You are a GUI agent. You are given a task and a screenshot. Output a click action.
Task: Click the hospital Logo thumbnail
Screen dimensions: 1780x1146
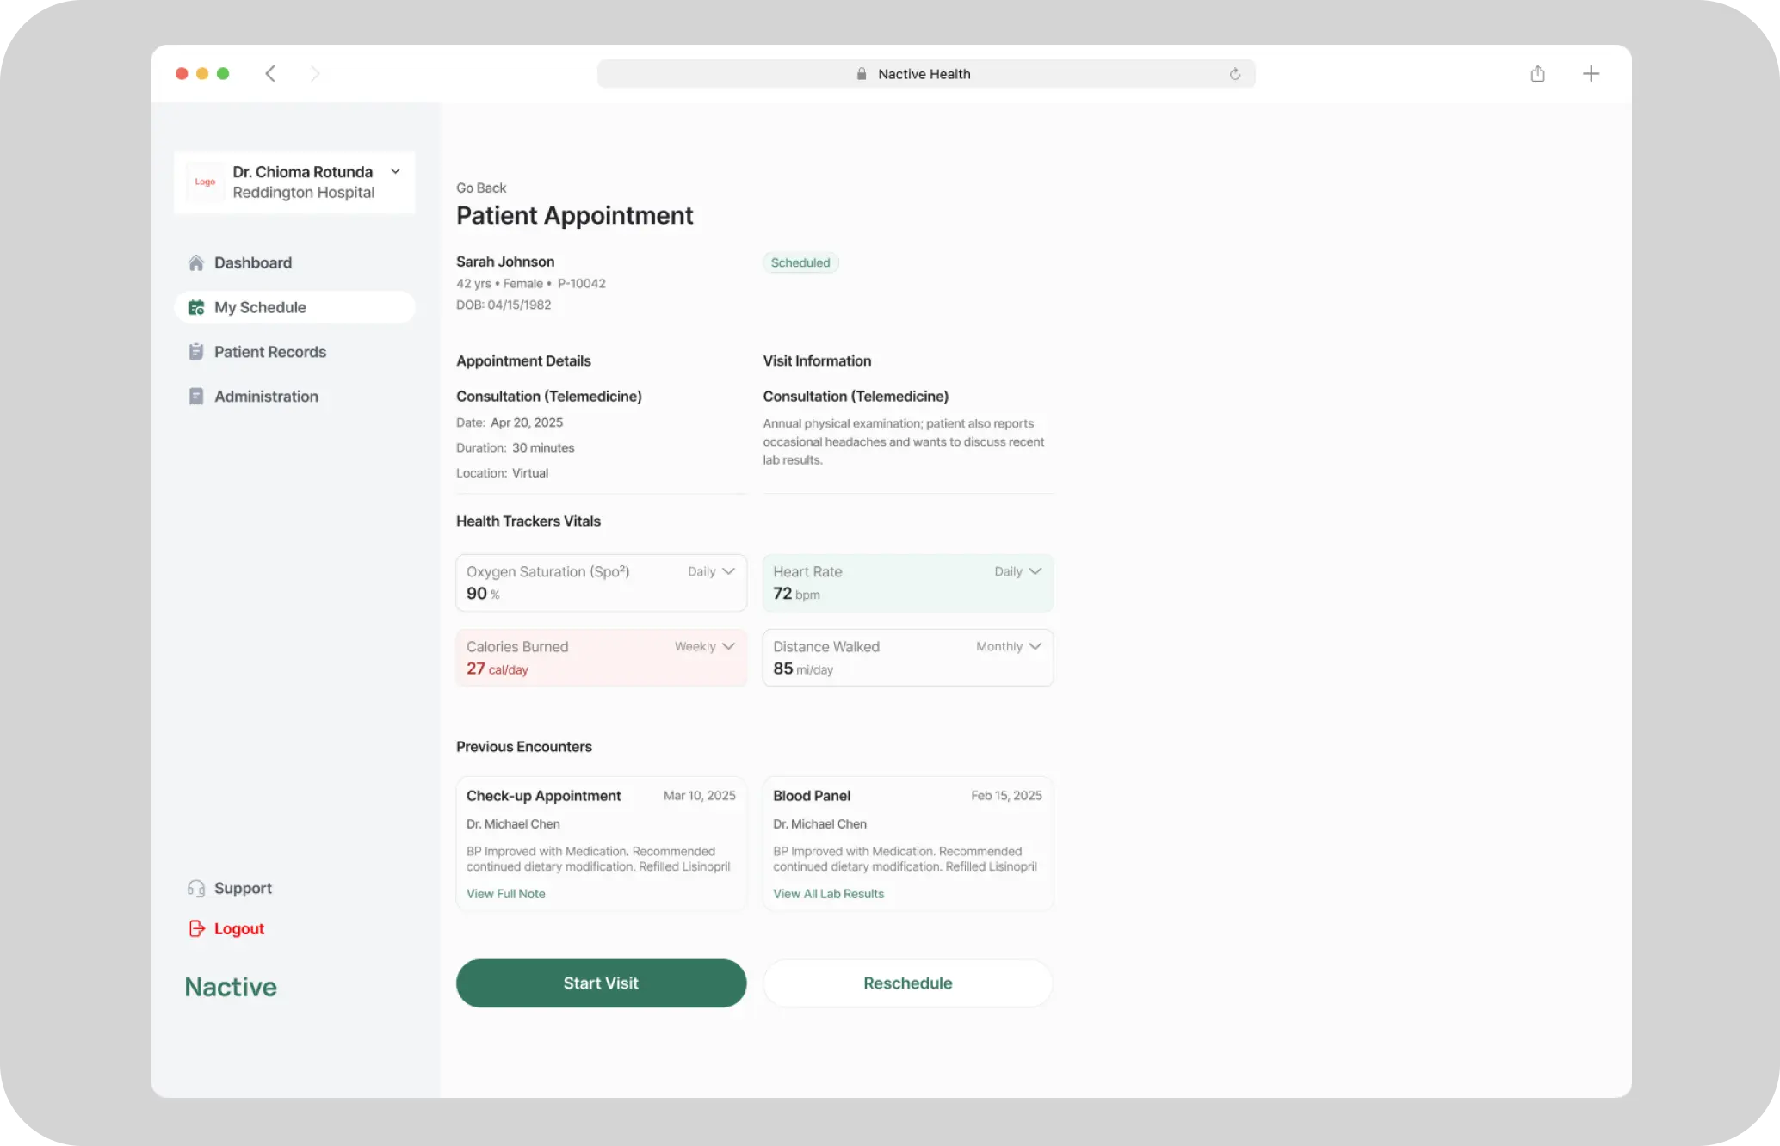205,182
